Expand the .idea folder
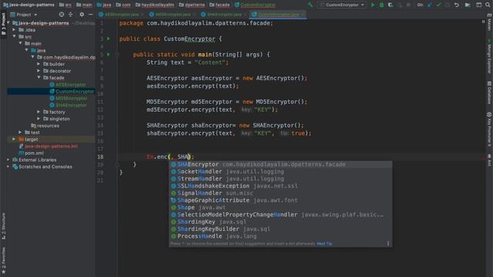The height and width of the screenshot is (277, 493). (x=14, y=30)
